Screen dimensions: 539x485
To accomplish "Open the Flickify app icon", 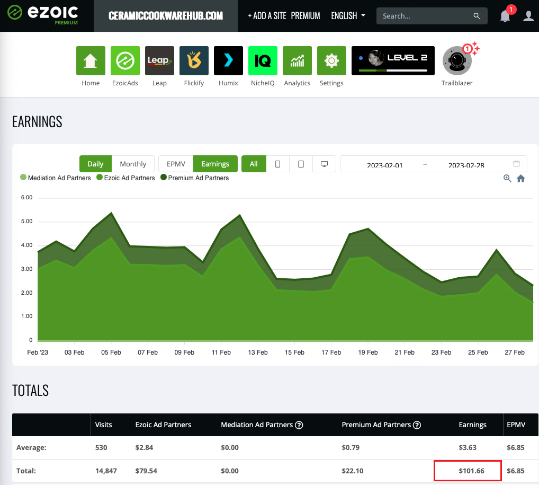I will (194, 60).
